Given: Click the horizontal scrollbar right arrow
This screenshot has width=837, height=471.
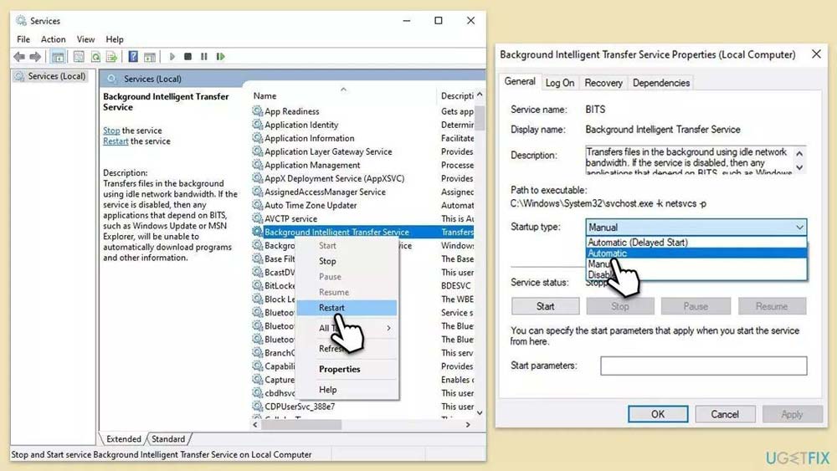Looking at the screenshot, I should (468, 425).
